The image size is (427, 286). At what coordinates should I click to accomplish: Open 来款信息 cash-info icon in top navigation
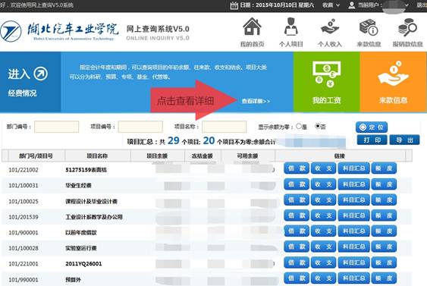369,27
